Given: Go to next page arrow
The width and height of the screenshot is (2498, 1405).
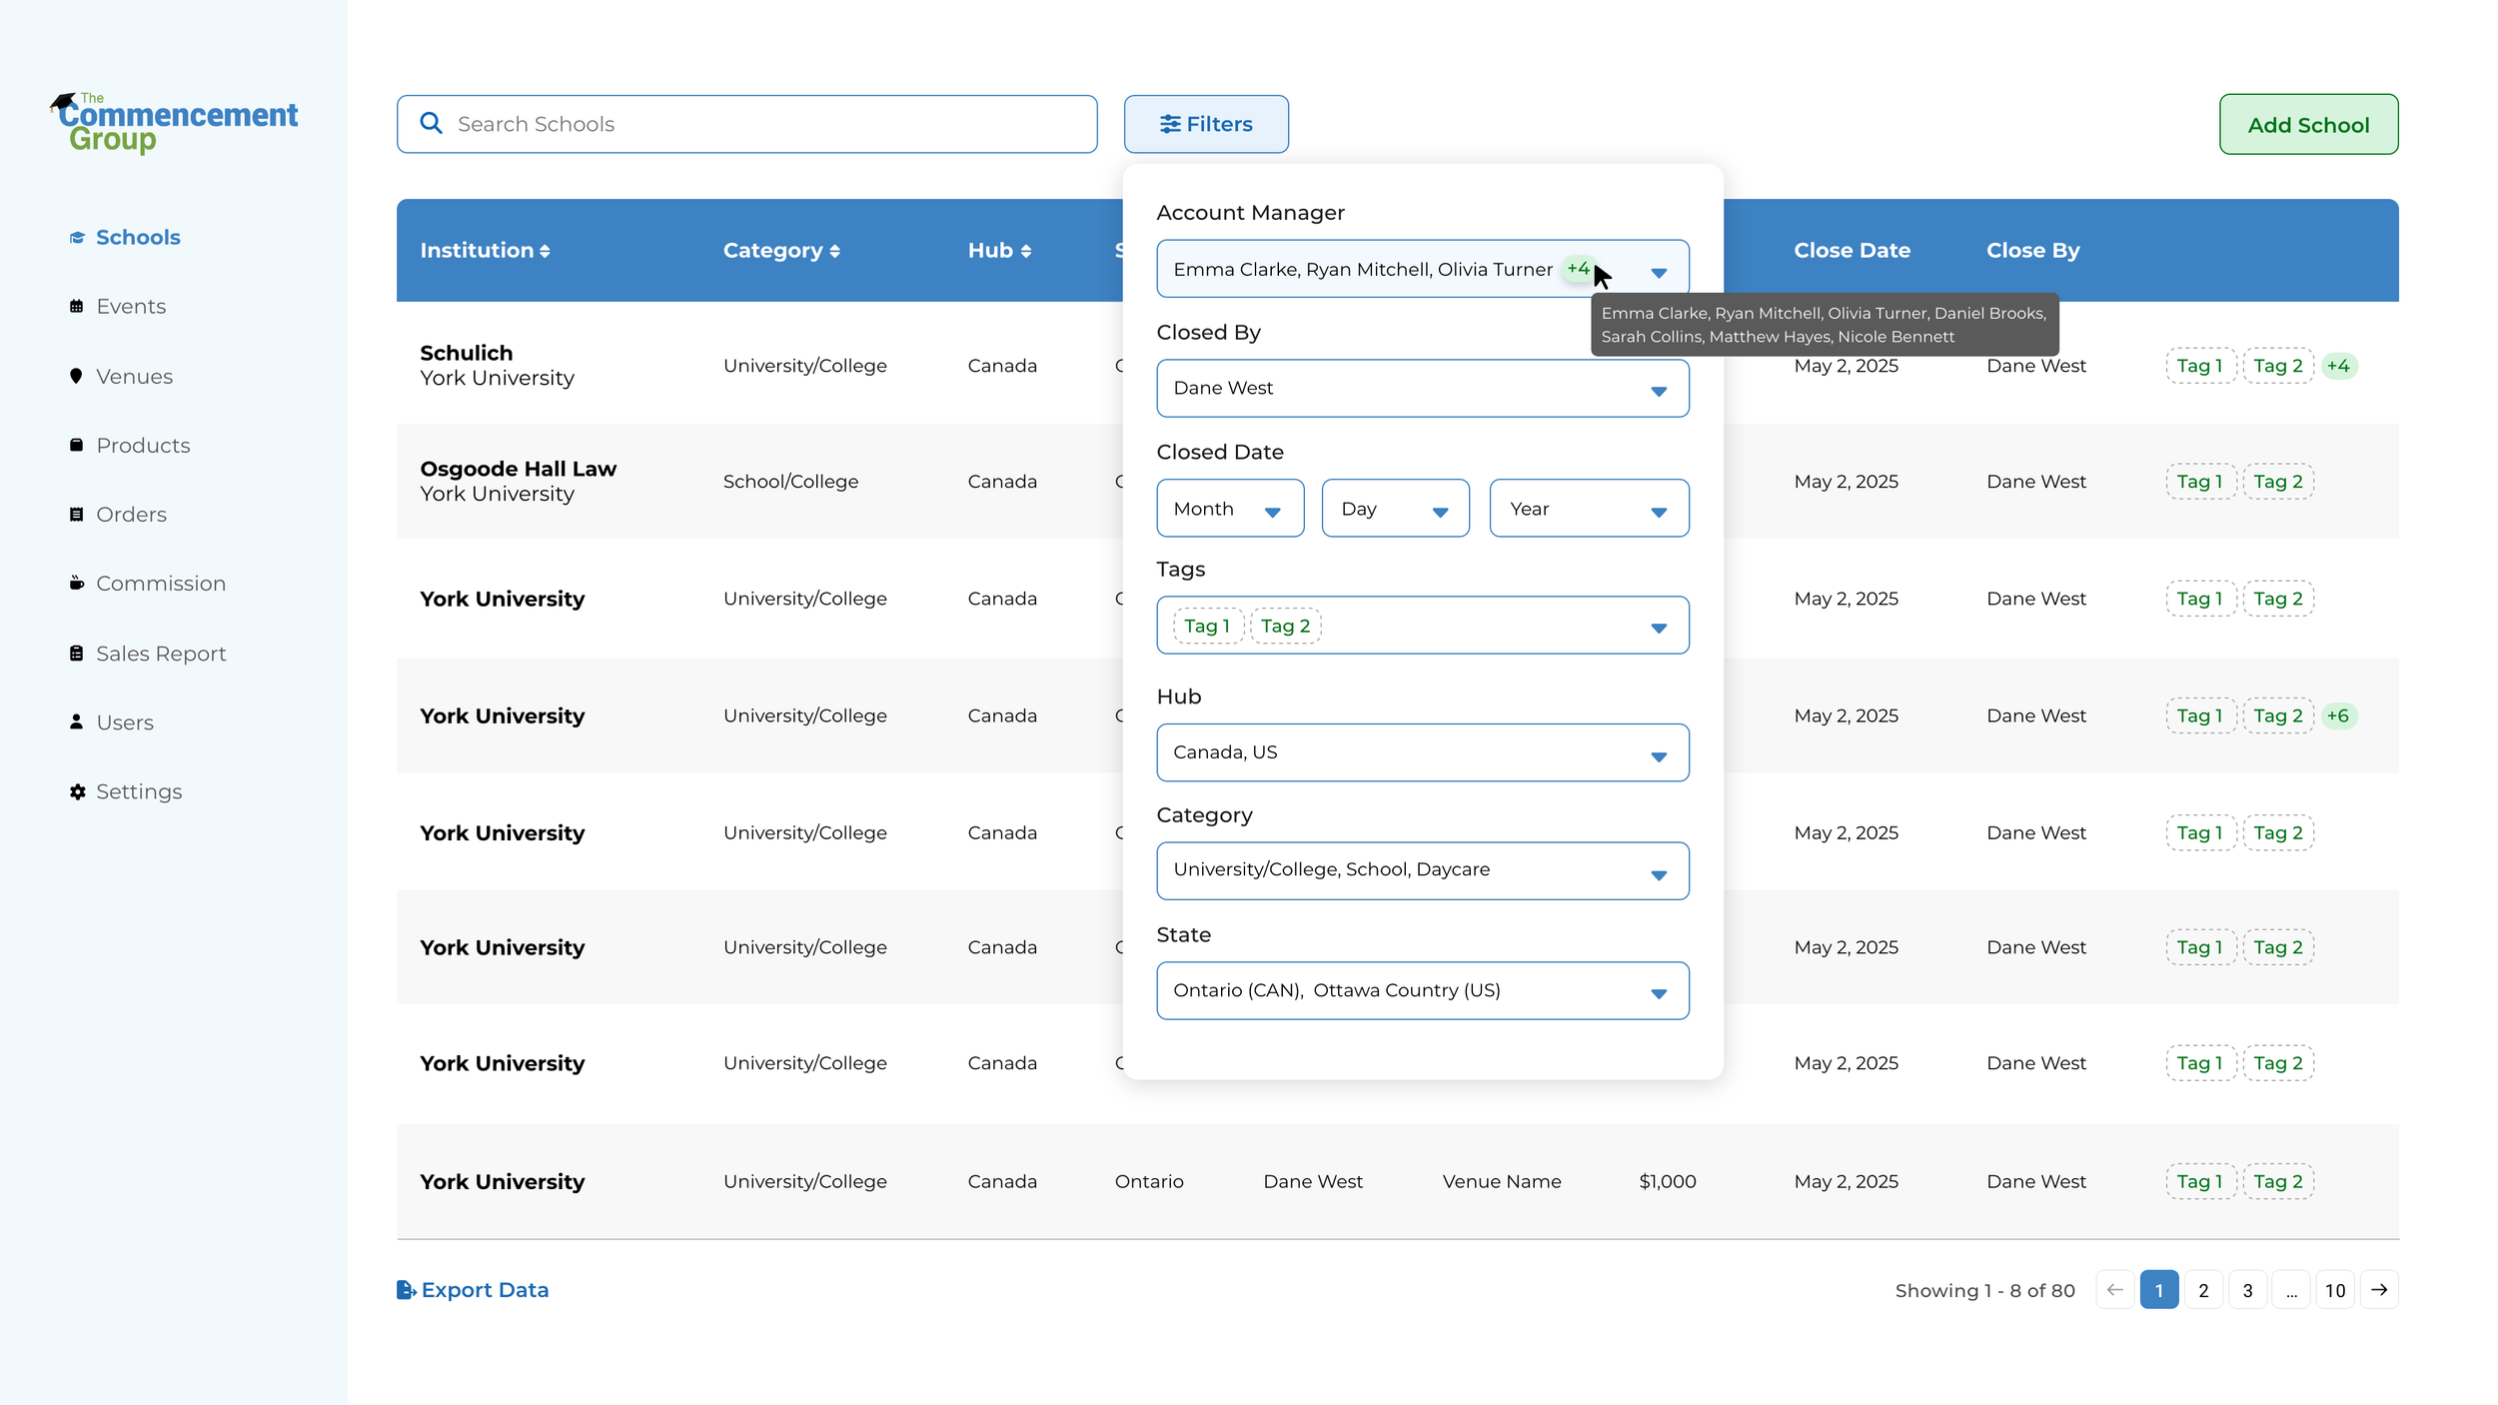Looking at the screenshot, I should pyautogui.click(x=2379, y=1290).
